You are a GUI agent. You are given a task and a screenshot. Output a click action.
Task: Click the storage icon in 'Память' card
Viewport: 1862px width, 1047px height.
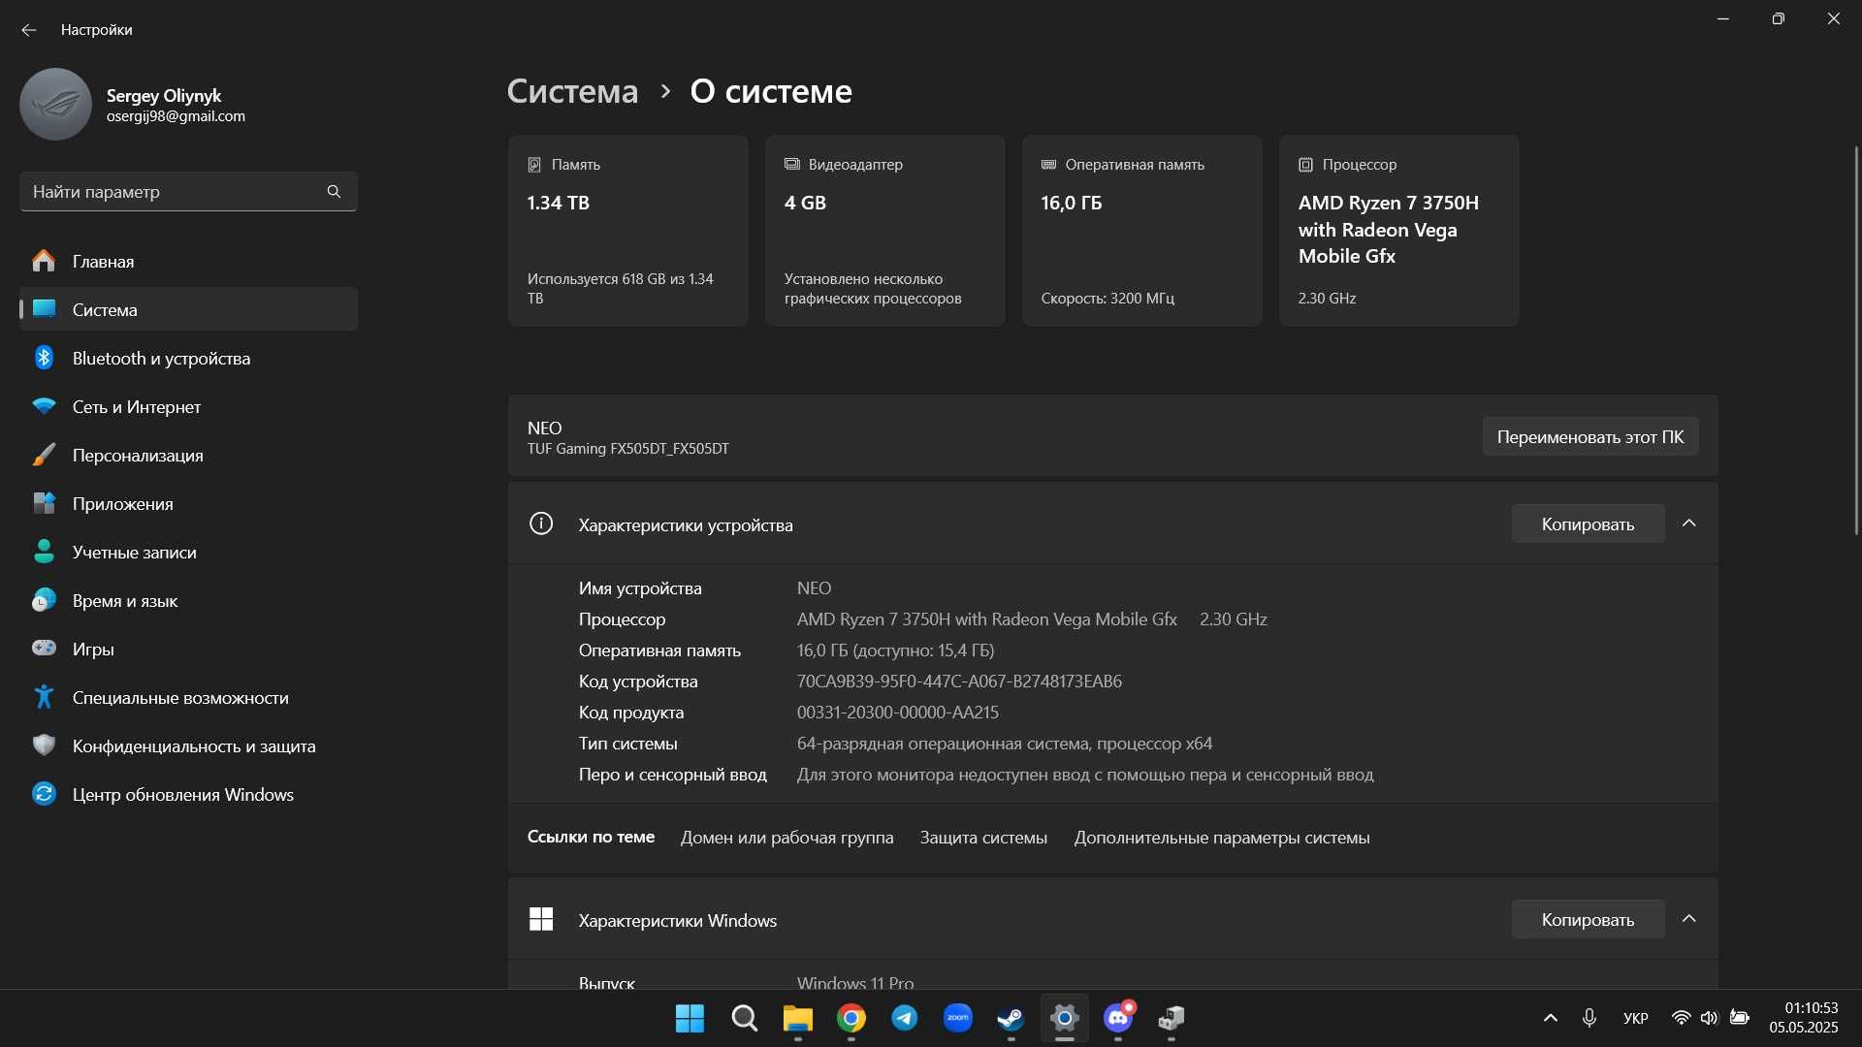click(x=534, y=165)
